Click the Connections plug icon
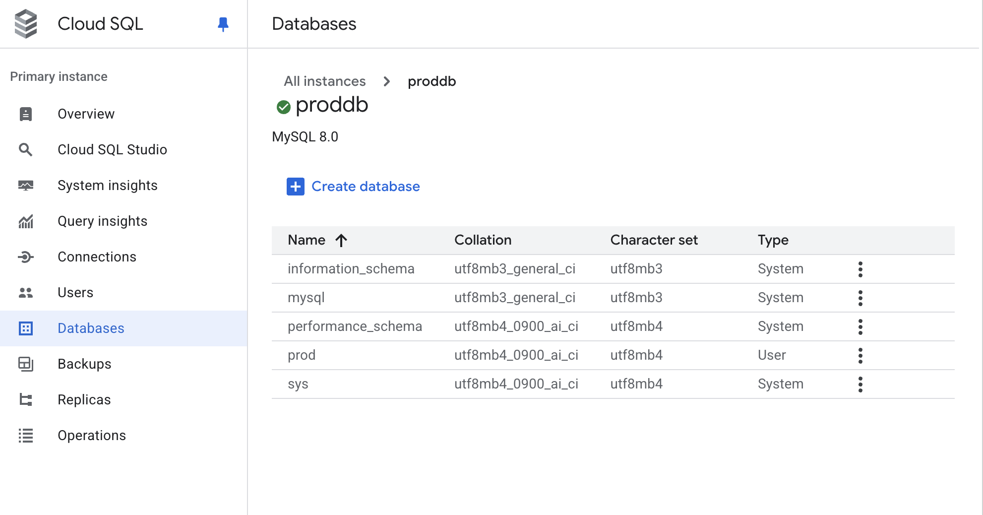The height and width of the screenshot is (515, 983). [25, 257]
